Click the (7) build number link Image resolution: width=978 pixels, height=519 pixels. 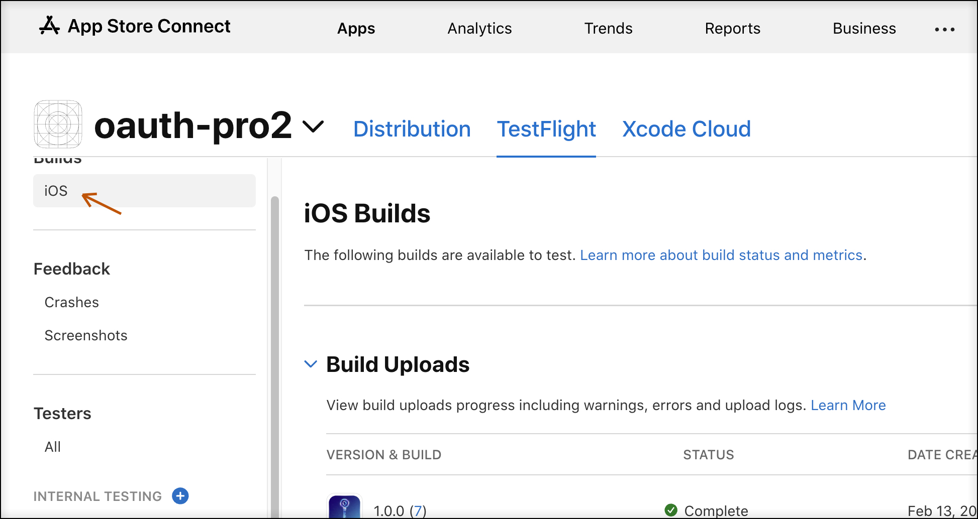point(418,510)
